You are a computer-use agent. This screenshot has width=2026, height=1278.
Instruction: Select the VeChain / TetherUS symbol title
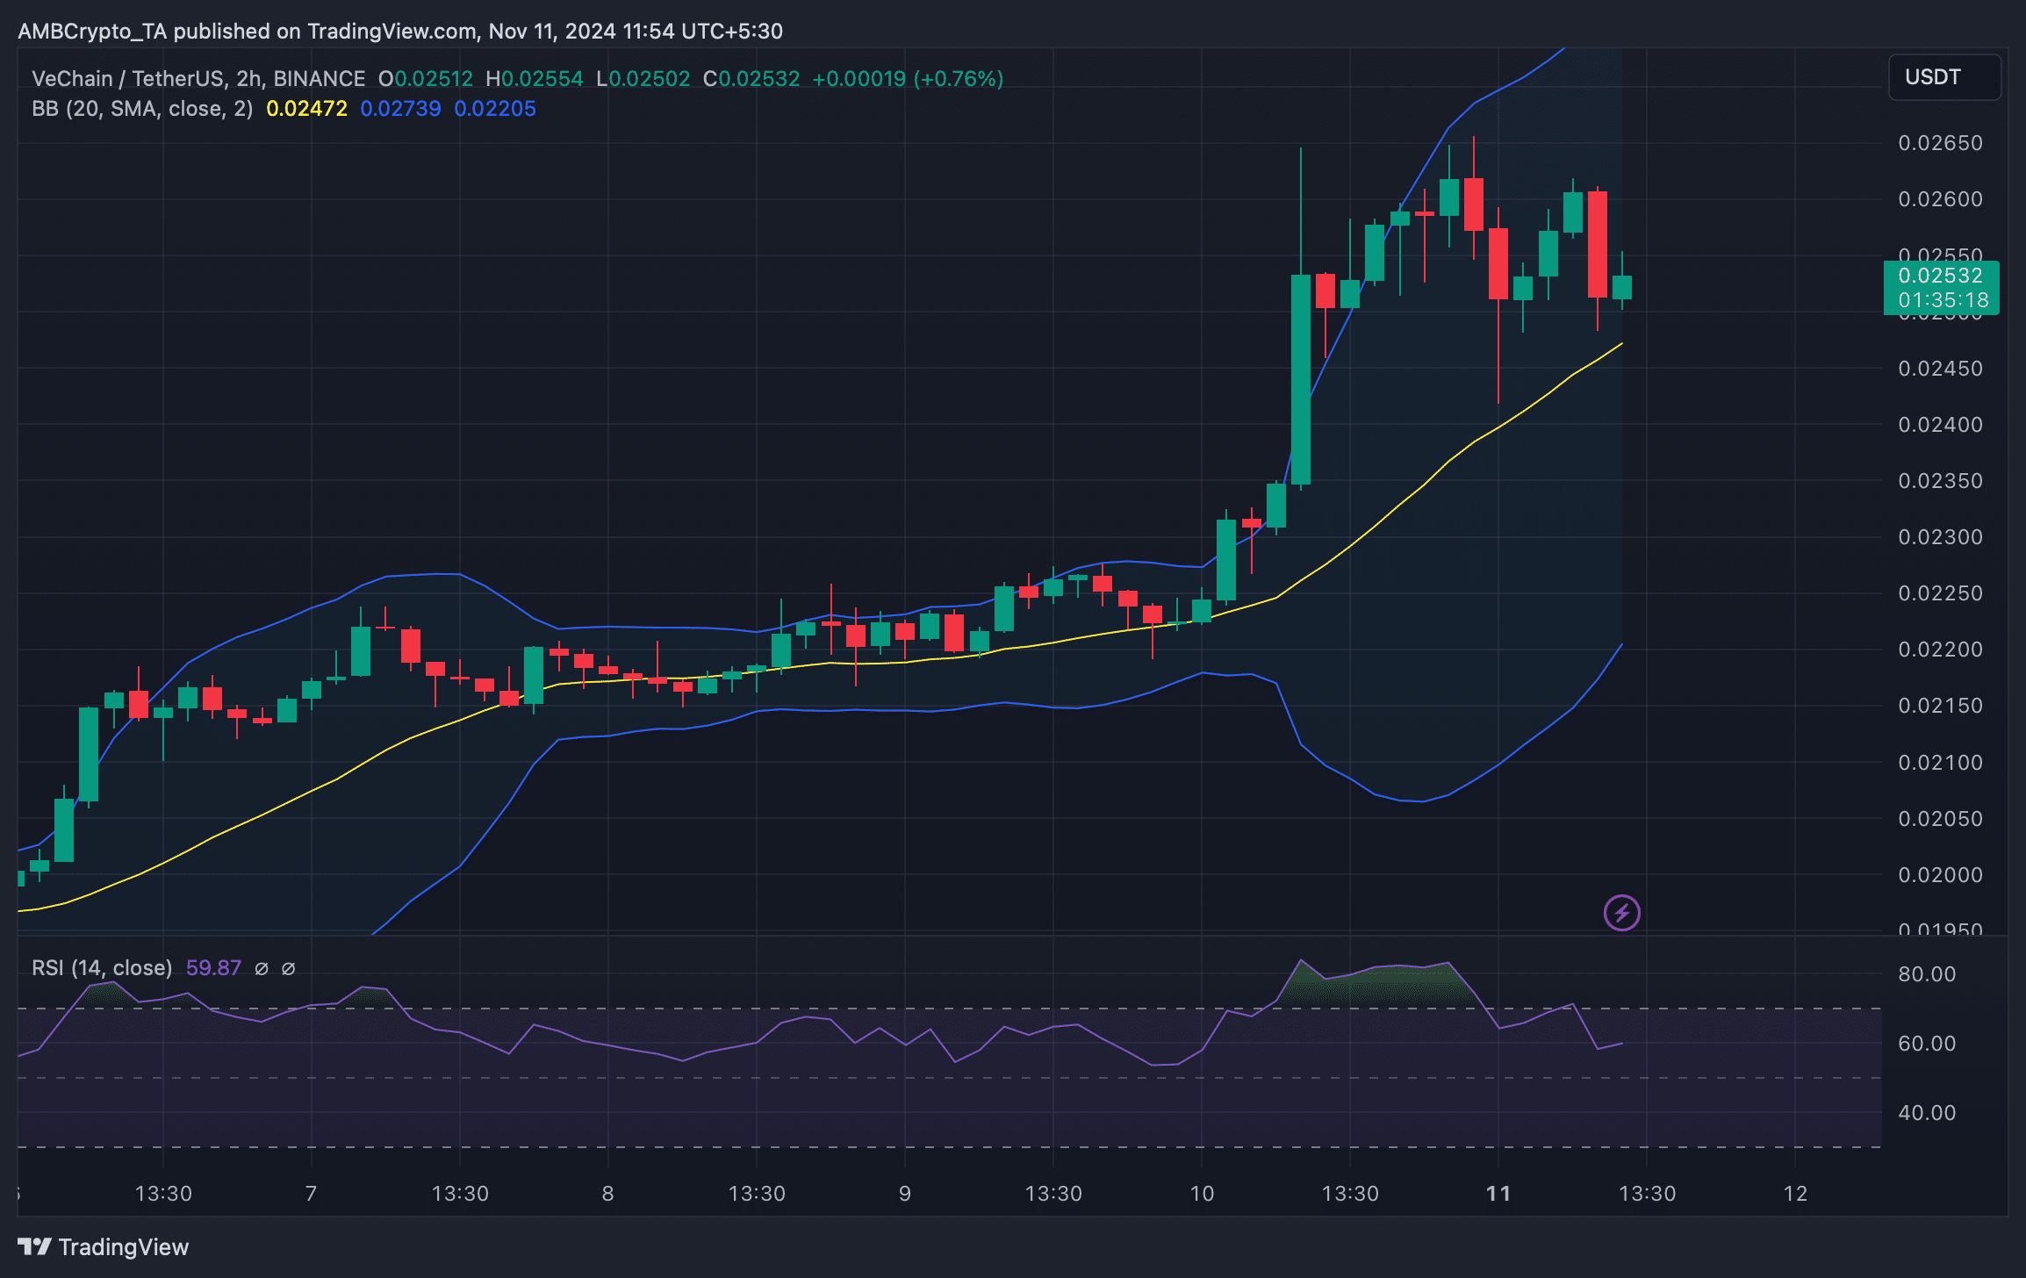click(x=198, y=79)
